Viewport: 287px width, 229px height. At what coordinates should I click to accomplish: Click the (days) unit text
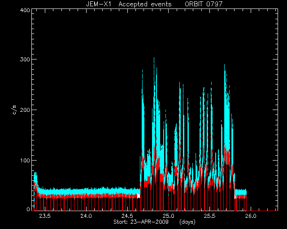click(x=187, y=222)
